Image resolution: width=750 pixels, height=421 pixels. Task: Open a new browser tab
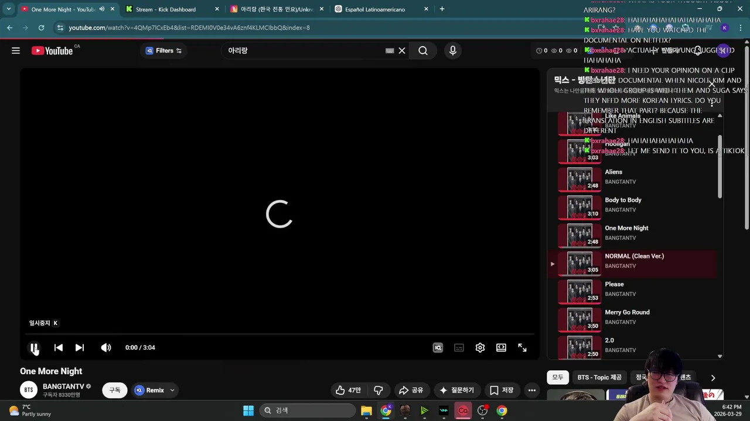pos(442,9)
